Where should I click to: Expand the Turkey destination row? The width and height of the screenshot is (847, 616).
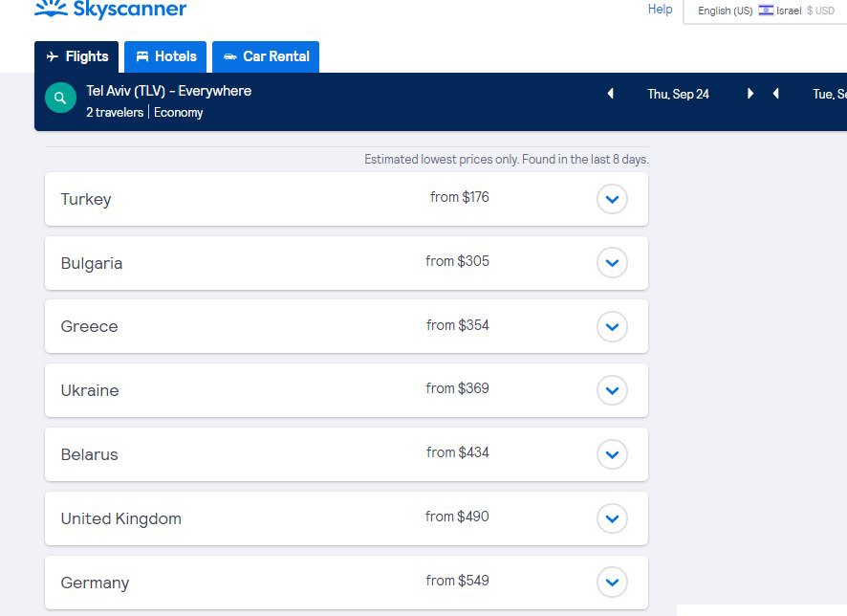click(612, 199)
